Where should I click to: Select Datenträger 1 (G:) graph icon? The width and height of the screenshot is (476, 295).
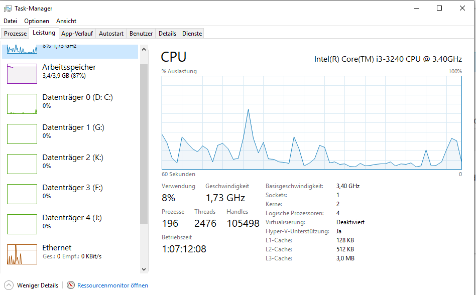click(22, 134)
